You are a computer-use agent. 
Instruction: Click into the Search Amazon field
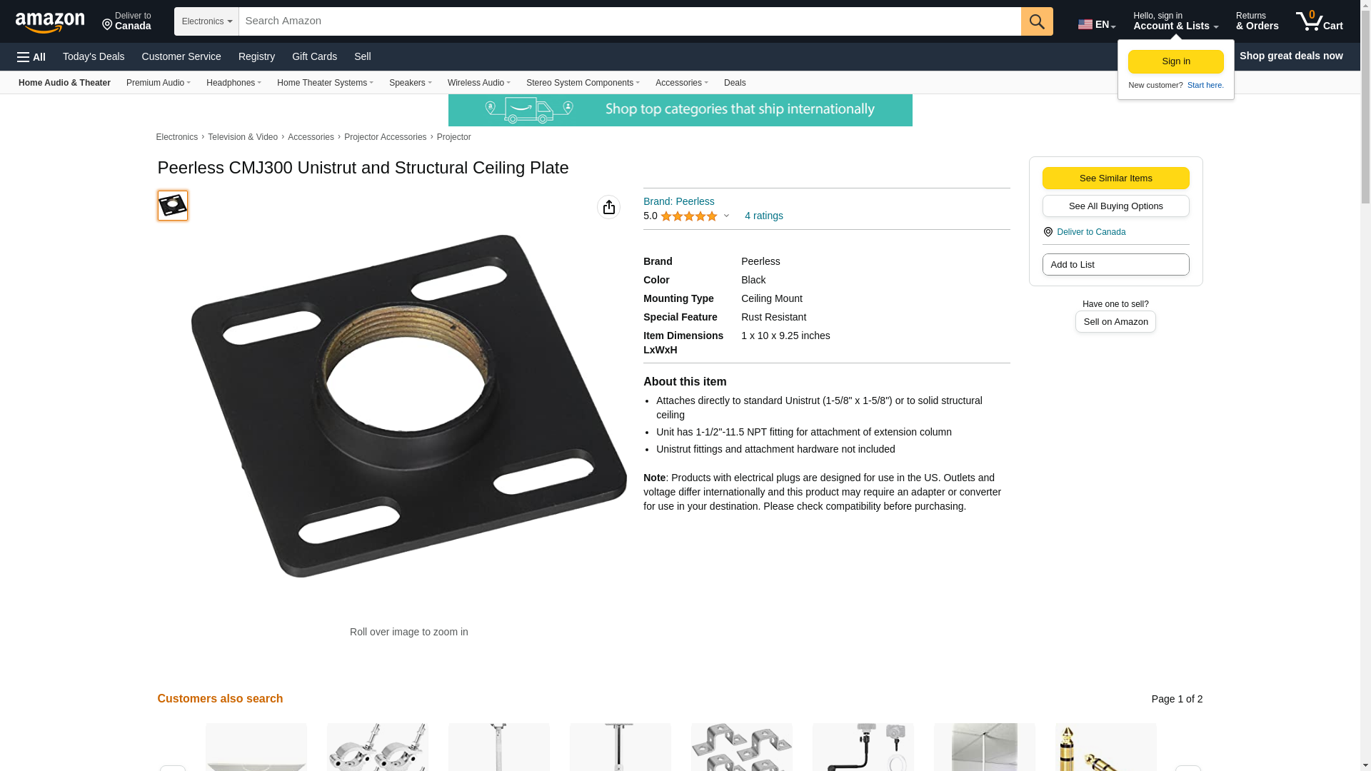pos(630,21)
